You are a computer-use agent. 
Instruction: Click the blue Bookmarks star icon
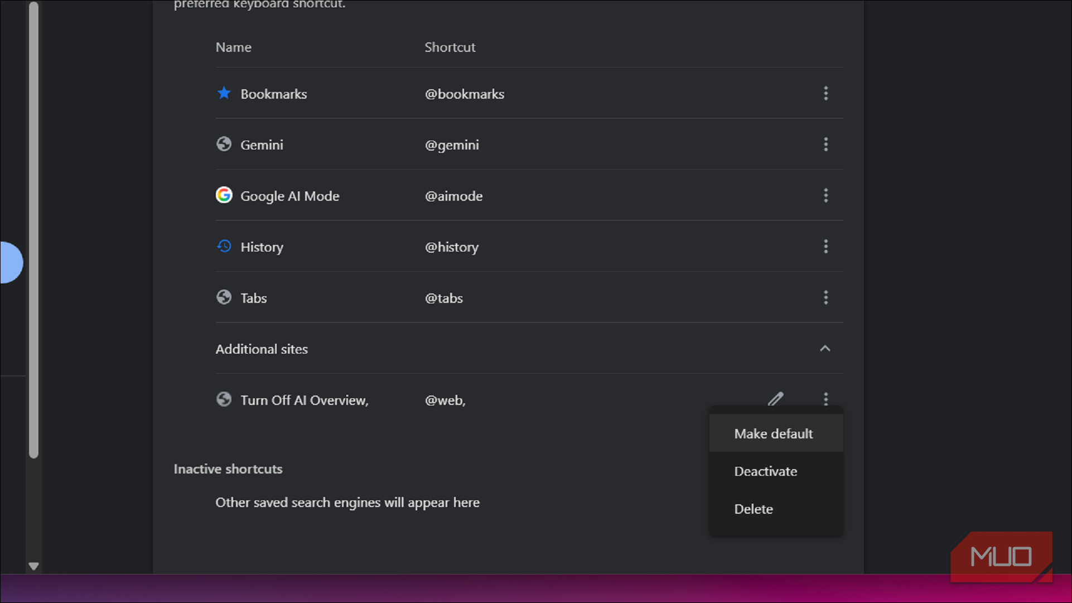coord(224,93)
